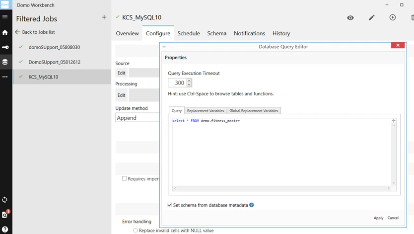The image size is (414, 234).
Task: Select the Query tab in editor
Action: point(177,111)
